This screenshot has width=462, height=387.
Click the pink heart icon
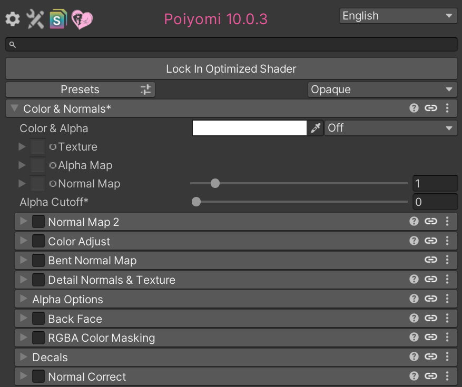[x=82, y=19]
